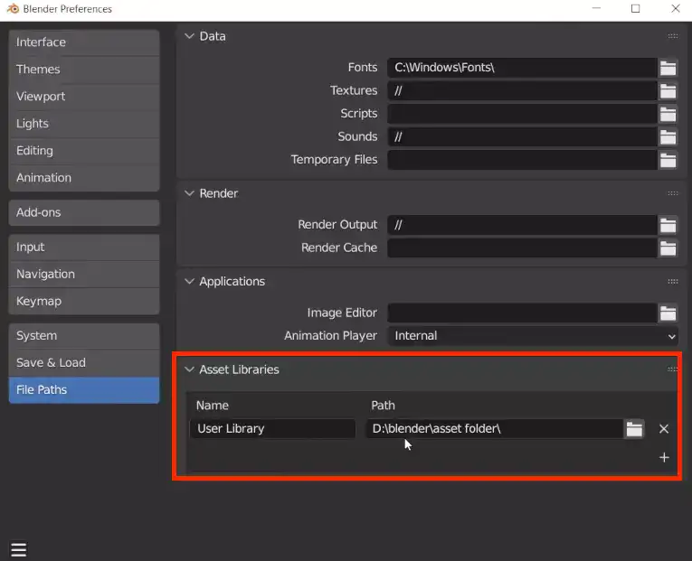Browse for the Render Cache folder
The width and height of the screenshot is (692, 561).
pos(668,248)
